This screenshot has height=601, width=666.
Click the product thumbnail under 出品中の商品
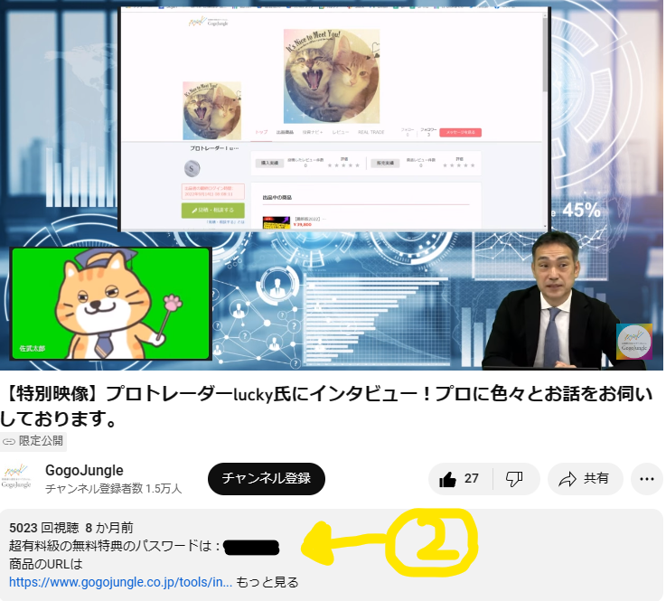277,222
